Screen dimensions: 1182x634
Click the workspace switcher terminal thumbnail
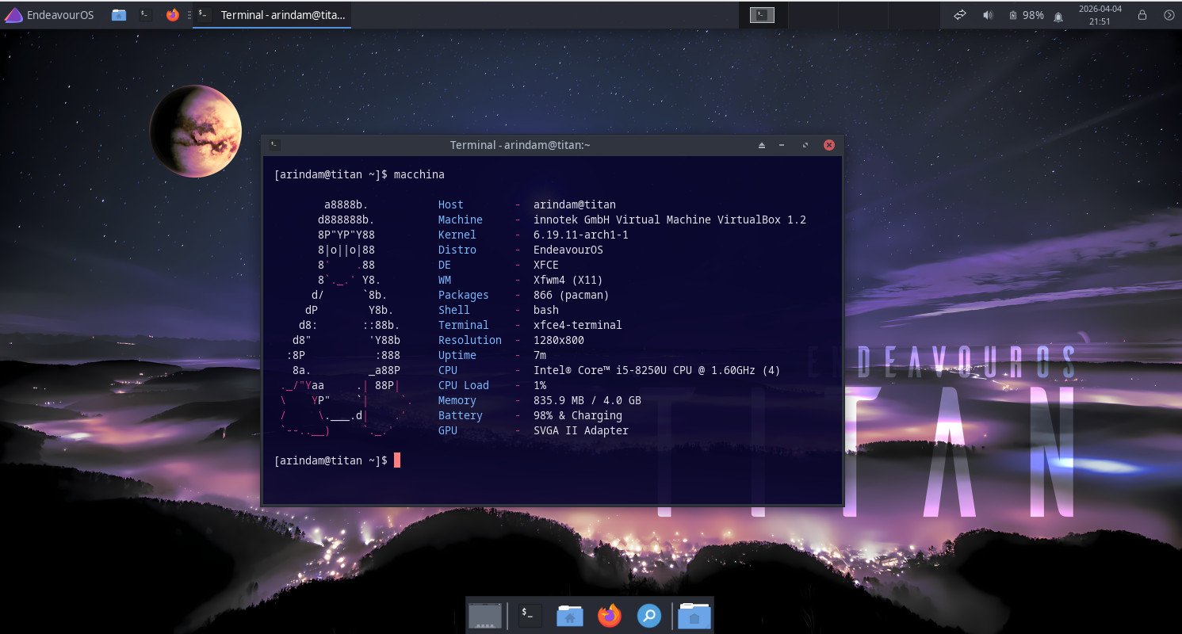pyautogui.click(x=763, y=15)
